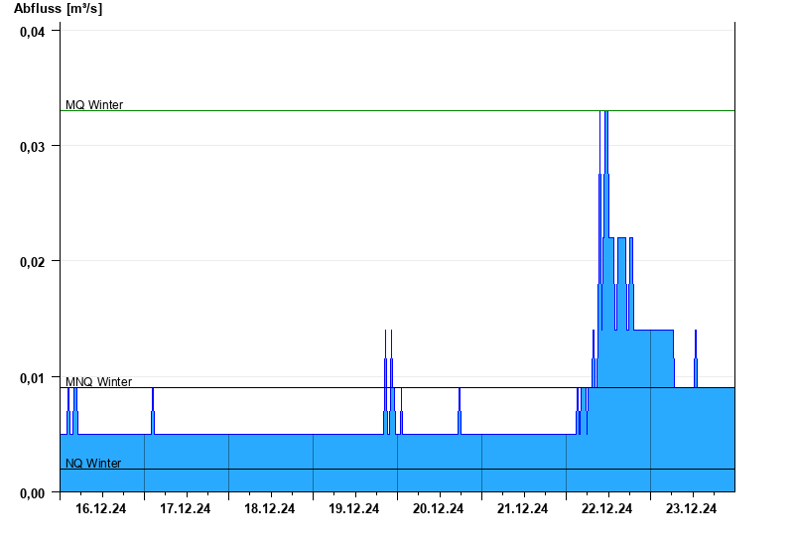Viewport: 794px width, 546px height.
Task: Select the 20.12.24 date label
Action: (x=438, y=508)
